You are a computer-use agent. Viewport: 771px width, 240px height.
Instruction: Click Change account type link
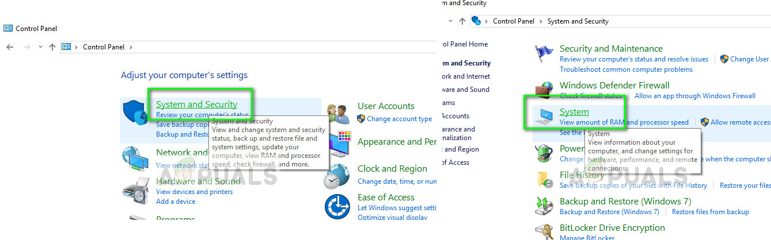(399, 119)
